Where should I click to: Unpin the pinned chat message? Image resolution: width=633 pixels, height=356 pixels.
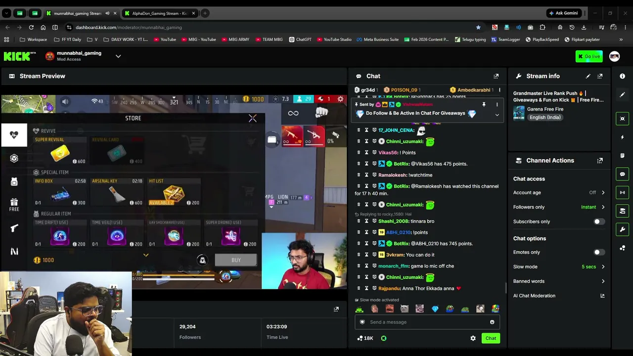pyautogui.click(x=484, y=105)
